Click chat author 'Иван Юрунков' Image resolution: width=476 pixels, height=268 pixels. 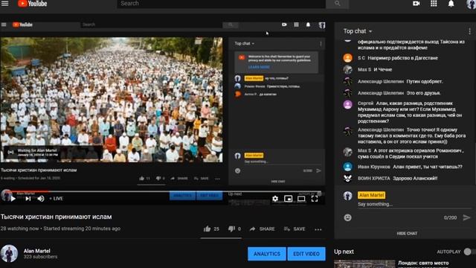(373, 167)
